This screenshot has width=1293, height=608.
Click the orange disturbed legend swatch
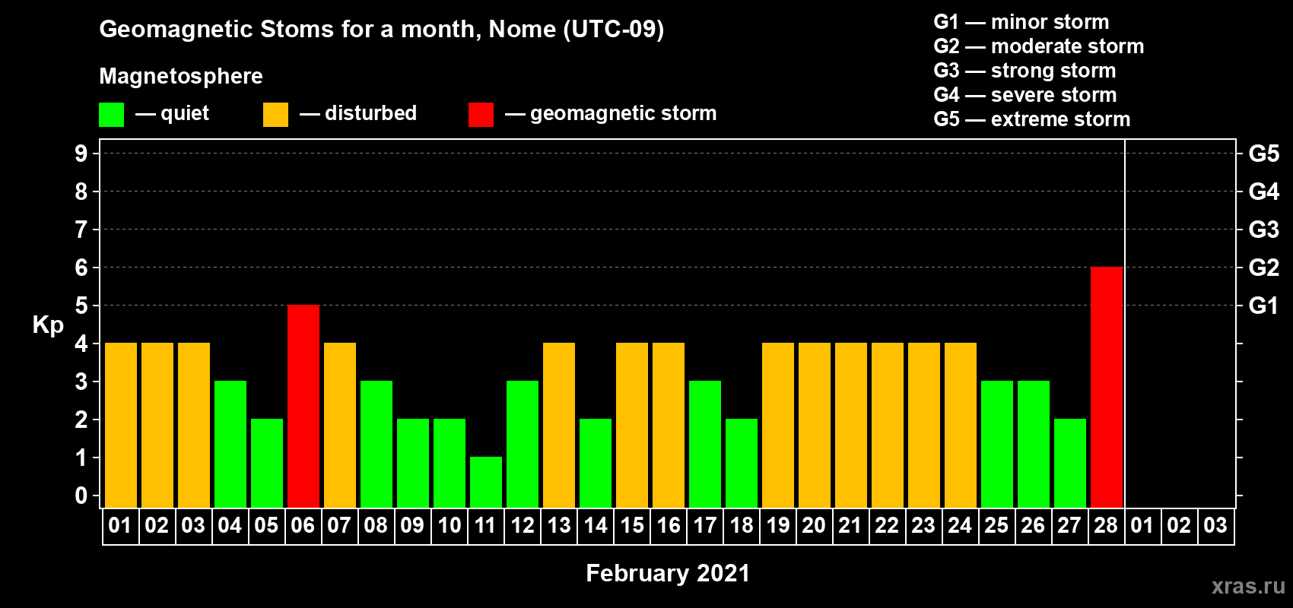tap(275, 115)
